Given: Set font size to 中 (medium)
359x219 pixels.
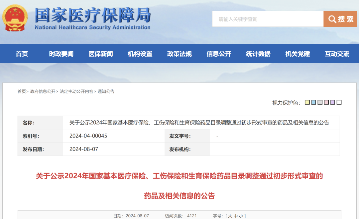Looking at the screenshot, I should pos(236,216).
